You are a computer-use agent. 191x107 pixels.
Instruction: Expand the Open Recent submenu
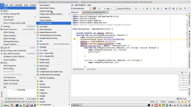18,17
